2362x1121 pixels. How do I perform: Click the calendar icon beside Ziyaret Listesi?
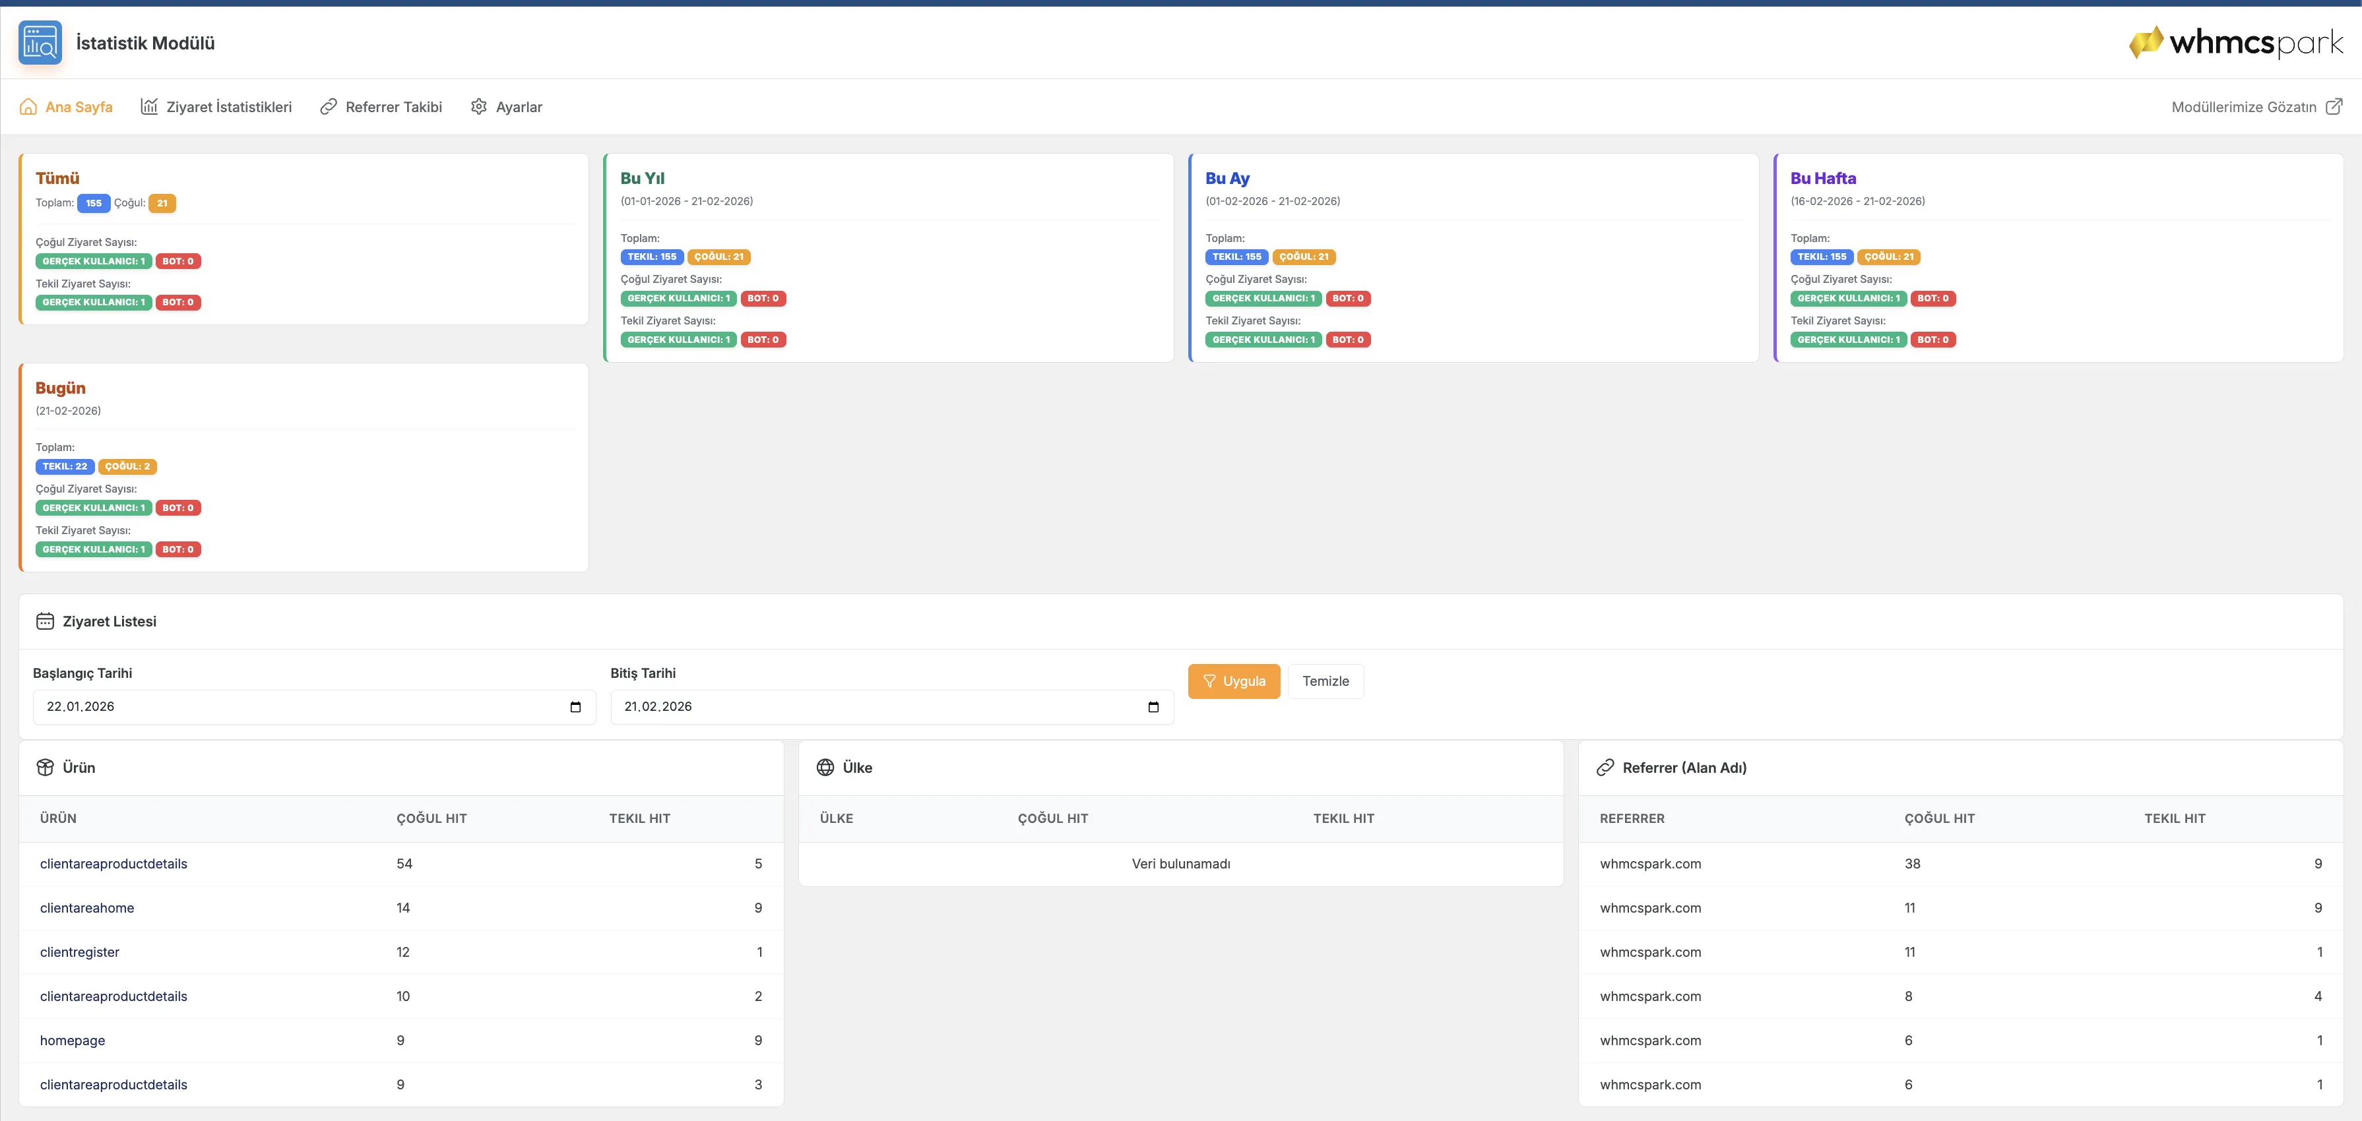[45, 621]
